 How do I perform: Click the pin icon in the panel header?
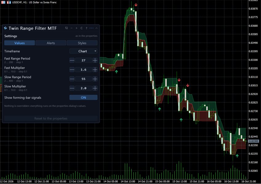point(66,28)
